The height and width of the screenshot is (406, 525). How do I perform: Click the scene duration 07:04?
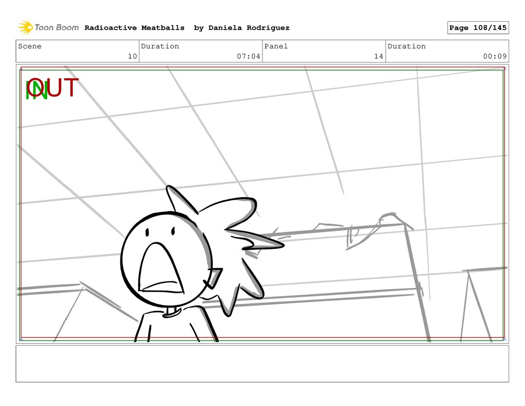pos(249,56)
